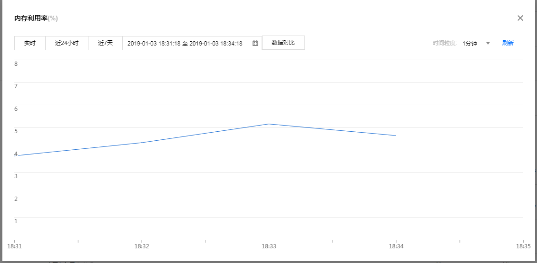Click the 数据对比 button
Image resolution: width=537 pixels, height=263 pixels.
[283, 43]
